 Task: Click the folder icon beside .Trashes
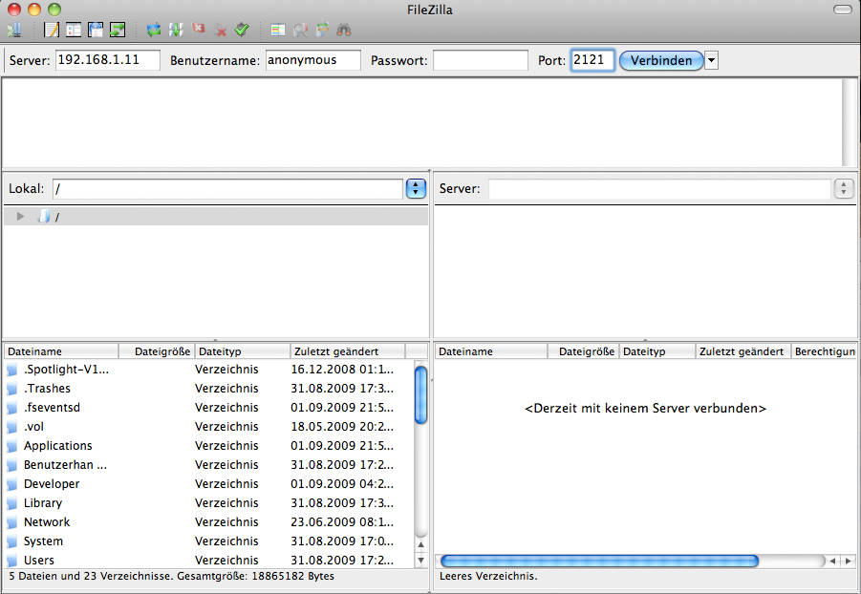12,389
